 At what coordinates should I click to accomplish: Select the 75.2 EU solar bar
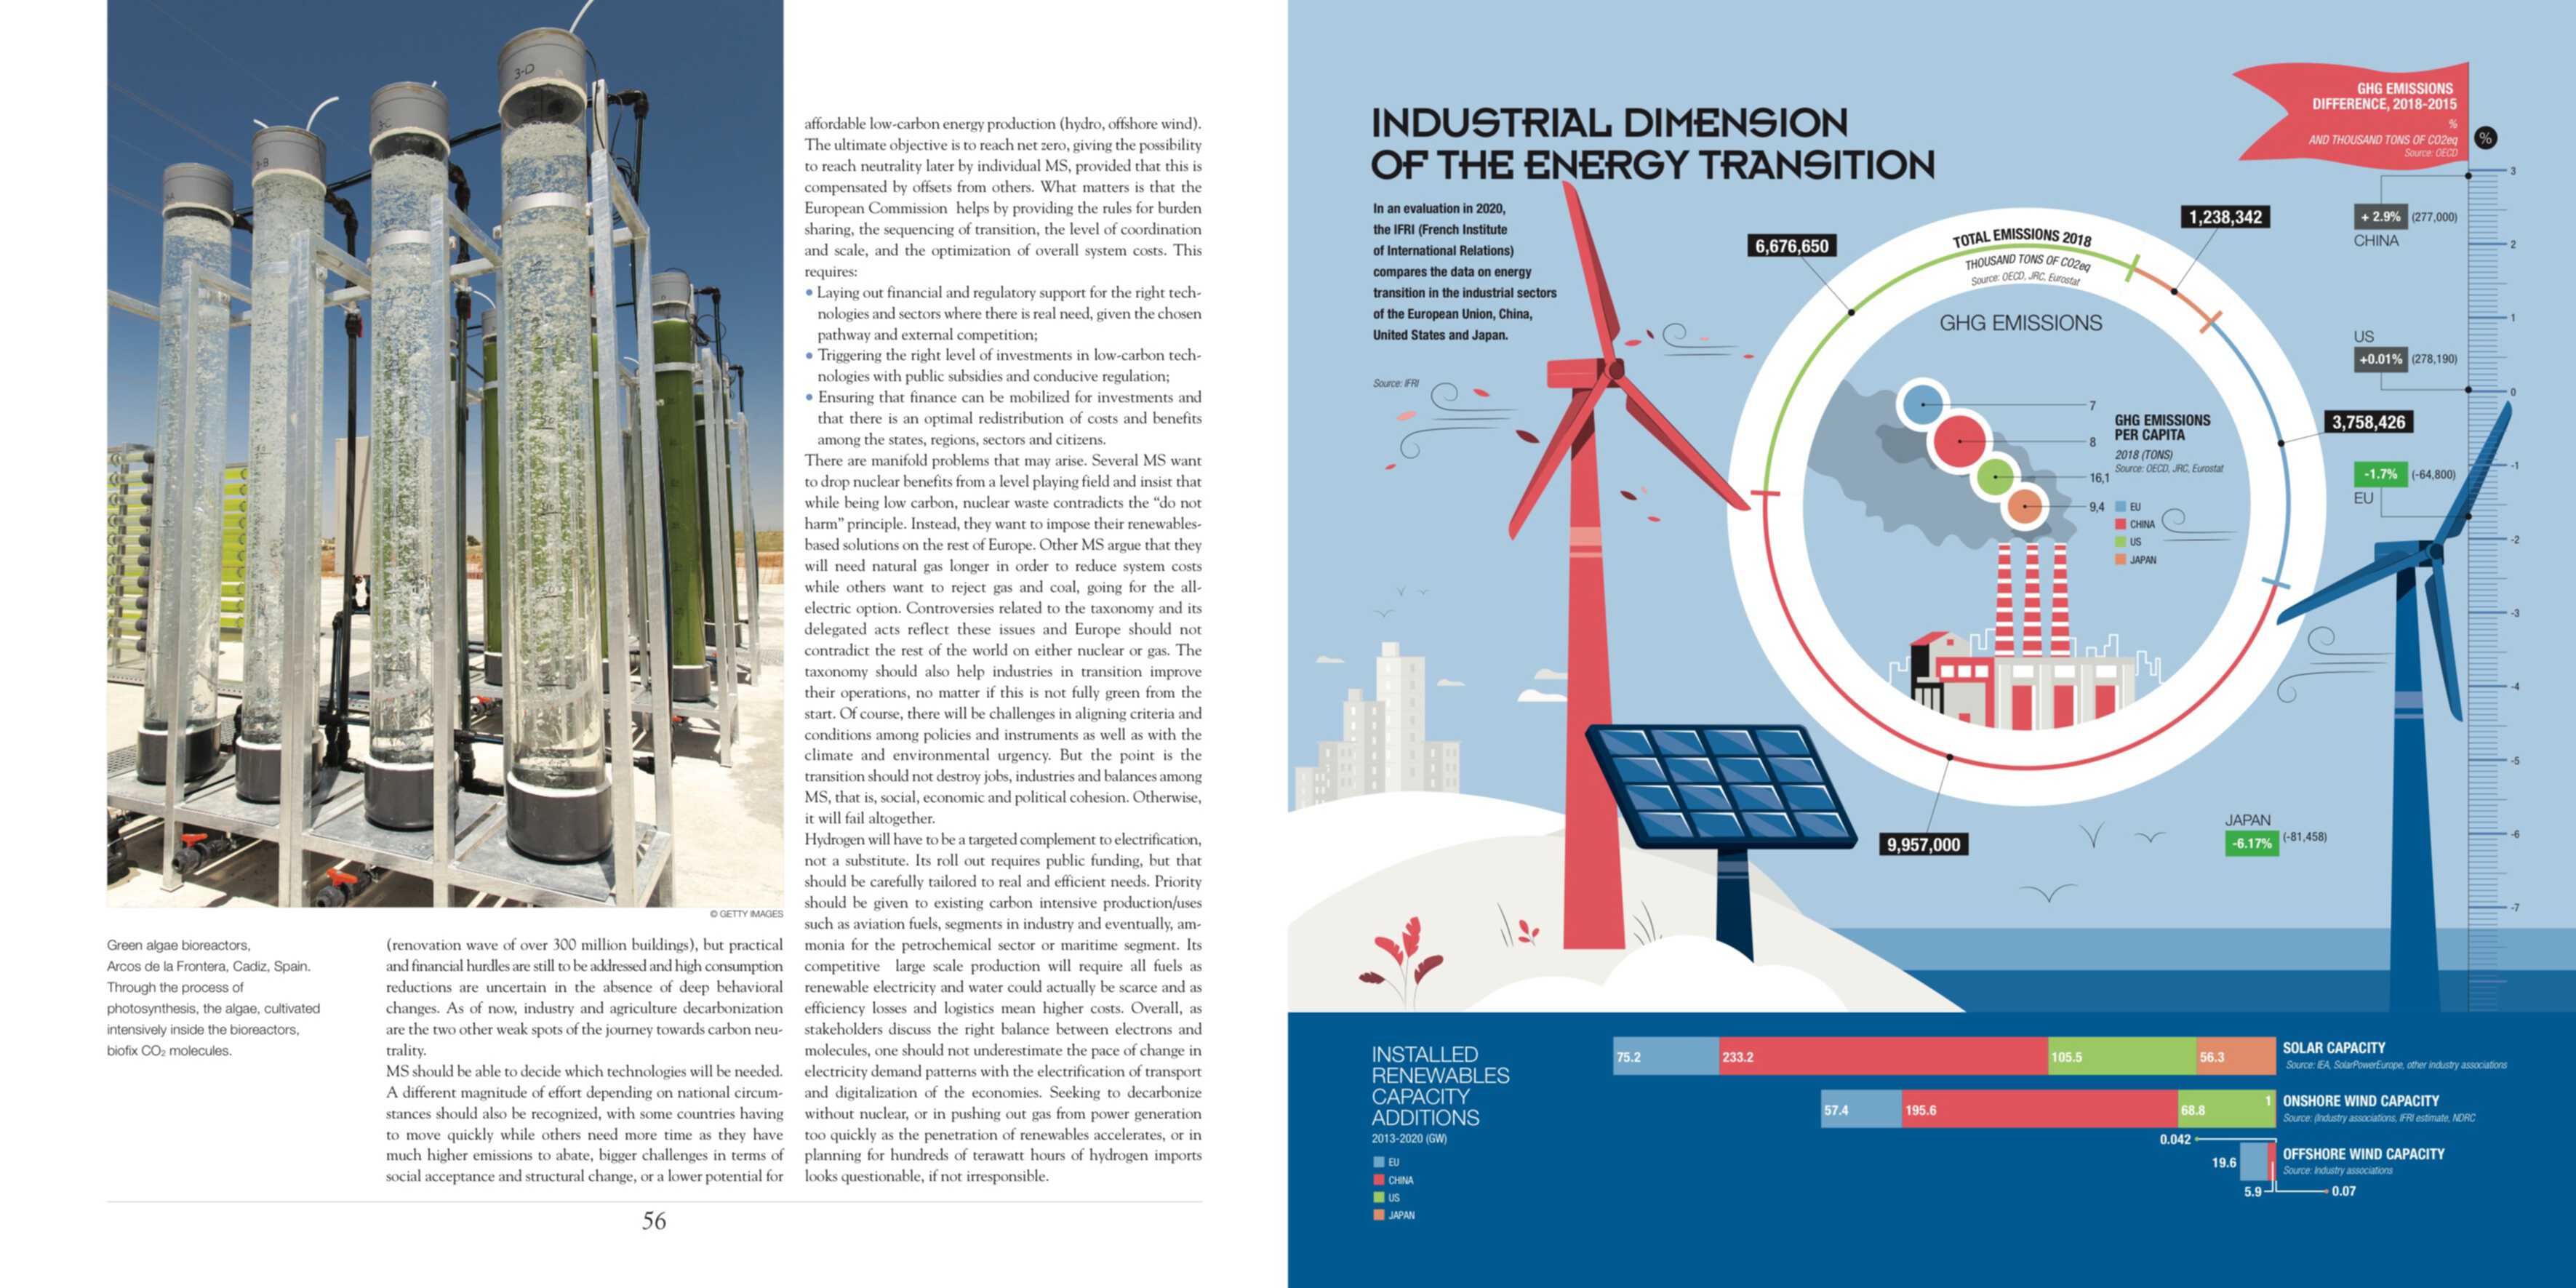coord(1666,1056)
